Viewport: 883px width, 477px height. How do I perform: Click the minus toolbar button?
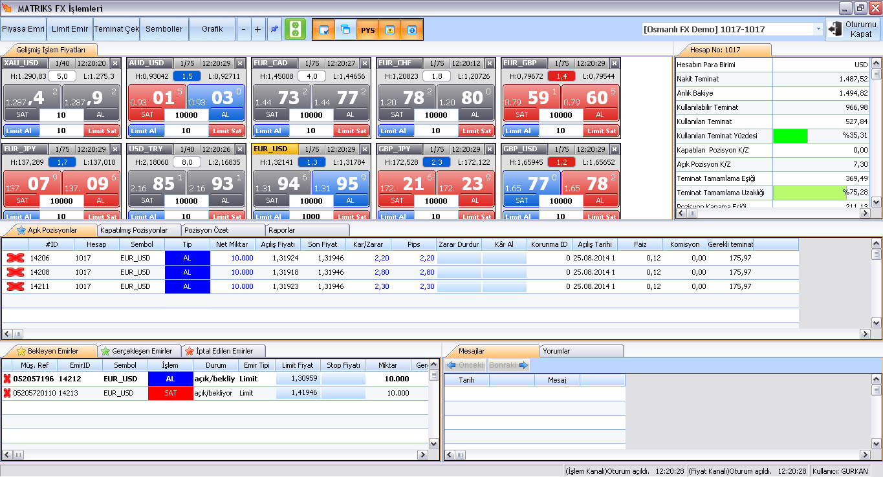243,29
